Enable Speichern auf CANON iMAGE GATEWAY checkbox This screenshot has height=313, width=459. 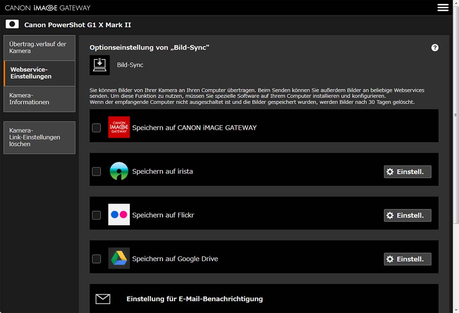click(96, 128)
